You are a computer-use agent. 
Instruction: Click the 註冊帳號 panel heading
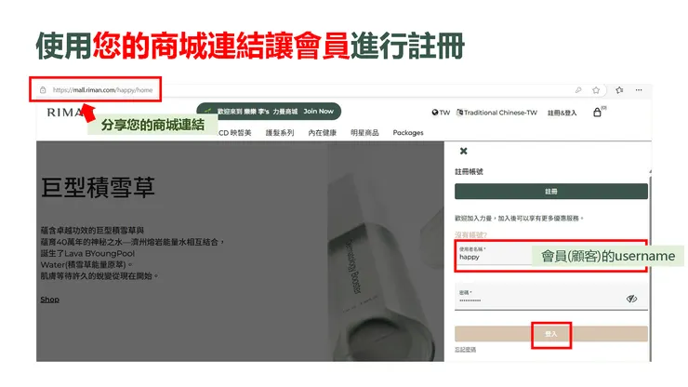coord(469,172)
